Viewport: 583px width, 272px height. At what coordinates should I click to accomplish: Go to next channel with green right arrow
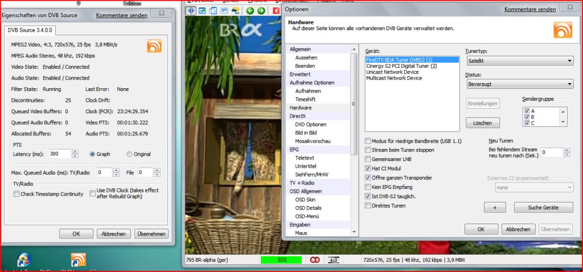coord(261,10)
